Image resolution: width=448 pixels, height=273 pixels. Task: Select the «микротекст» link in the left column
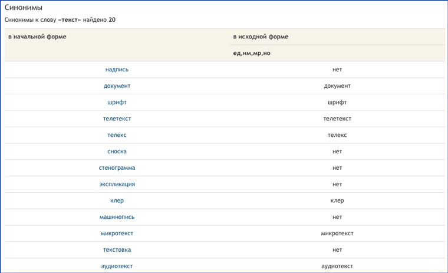117,233
